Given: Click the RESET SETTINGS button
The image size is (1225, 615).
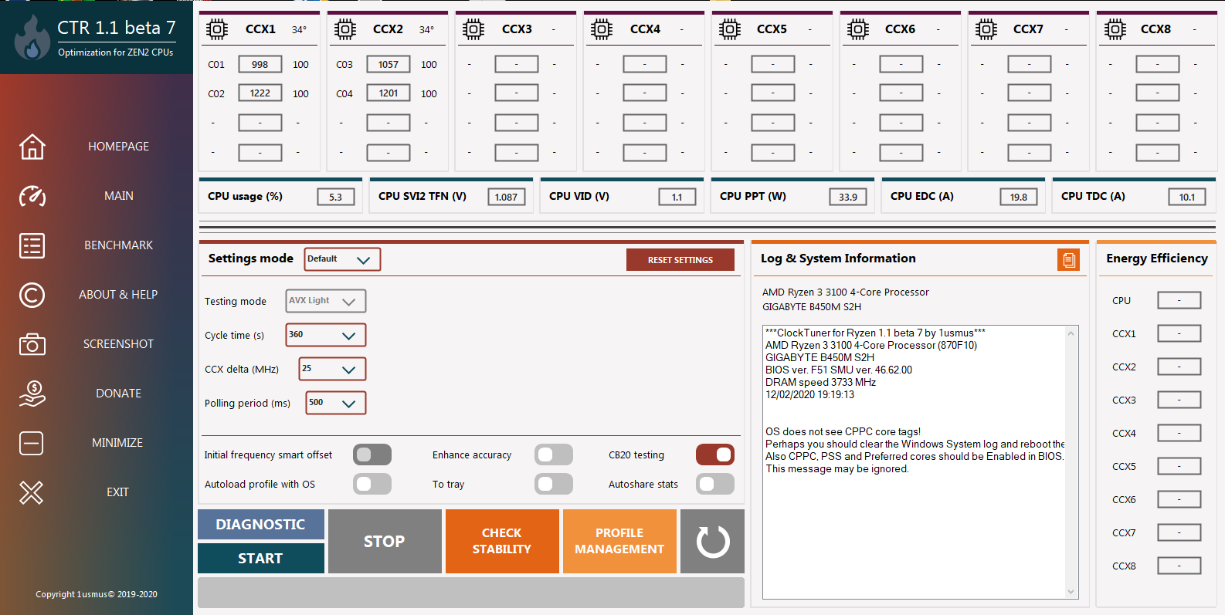Looking at the screenshot, I should (x=680, y=260).
